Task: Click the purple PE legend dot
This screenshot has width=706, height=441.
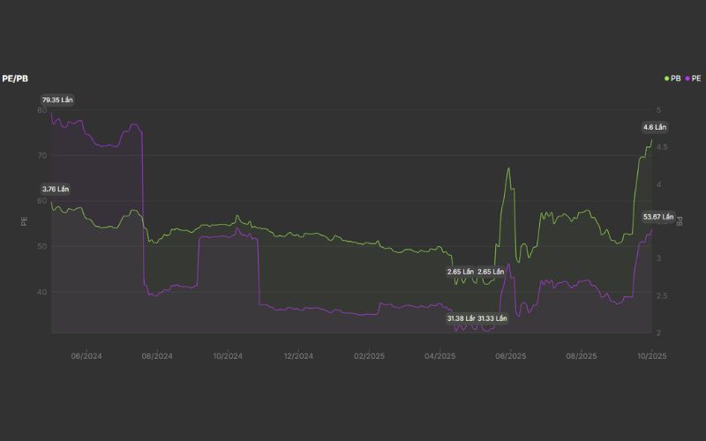Action: (x=687, y=78)
